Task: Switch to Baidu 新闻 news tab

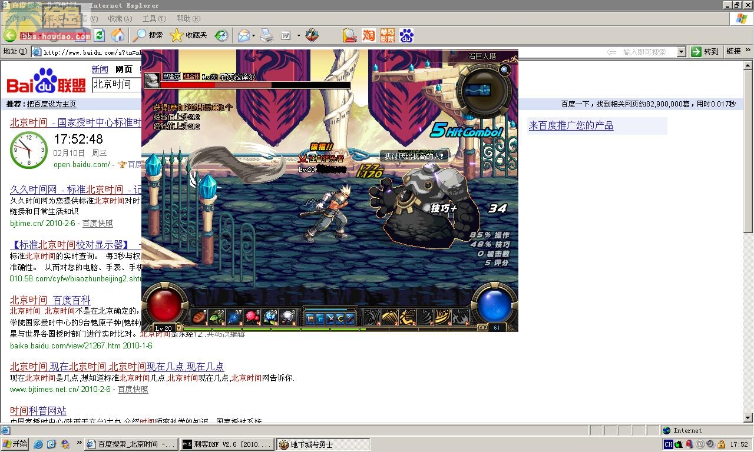Action: [x=100, y=69]
